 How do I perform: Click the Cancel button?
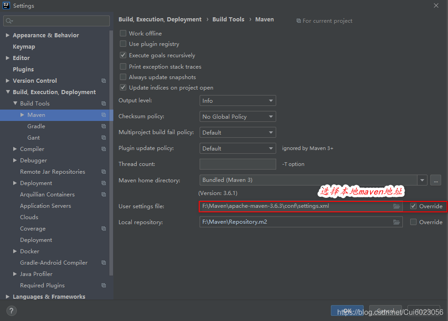point(386,311)
